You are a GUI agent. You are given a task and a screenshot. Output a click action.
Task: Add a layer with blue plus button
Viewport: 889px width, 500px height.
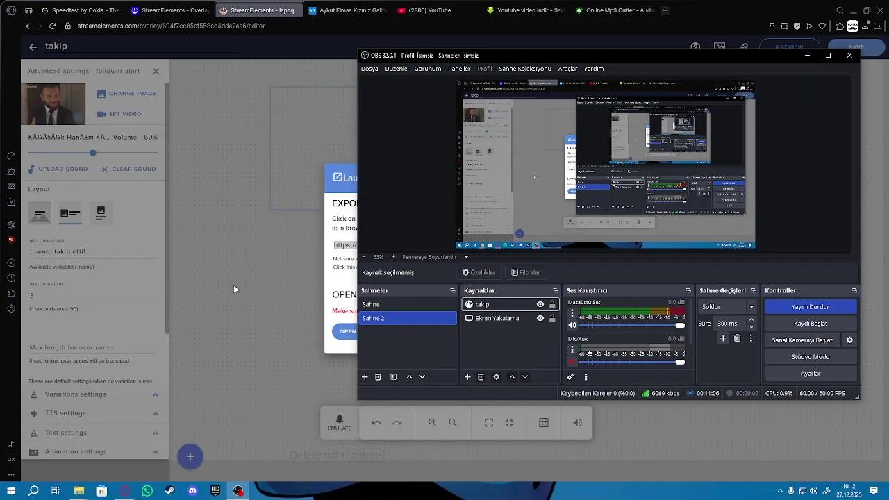(x=190, y=456)
